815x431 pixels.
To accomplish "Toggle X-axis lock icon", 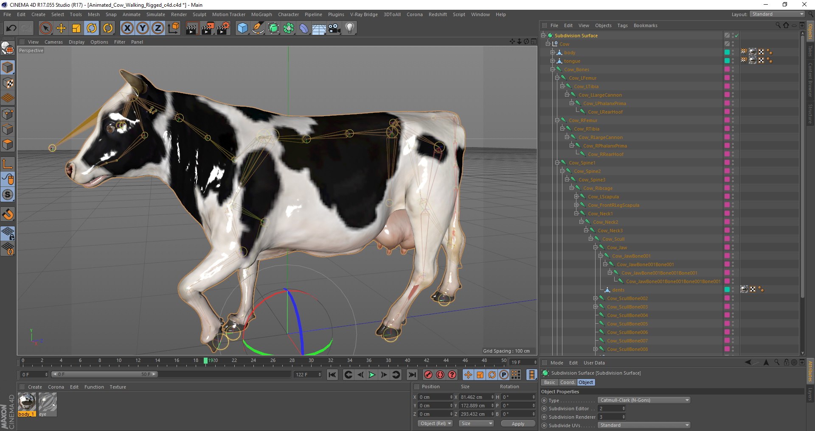I will pos(127,28).
